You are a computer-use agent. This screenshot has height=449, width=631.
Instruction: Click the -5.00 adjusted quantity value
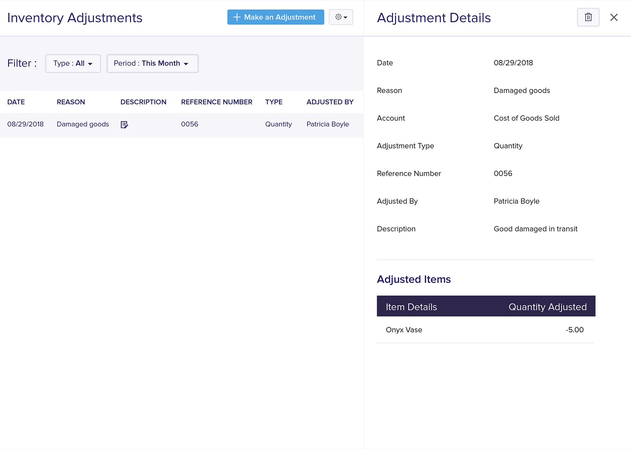pos(575,330)
